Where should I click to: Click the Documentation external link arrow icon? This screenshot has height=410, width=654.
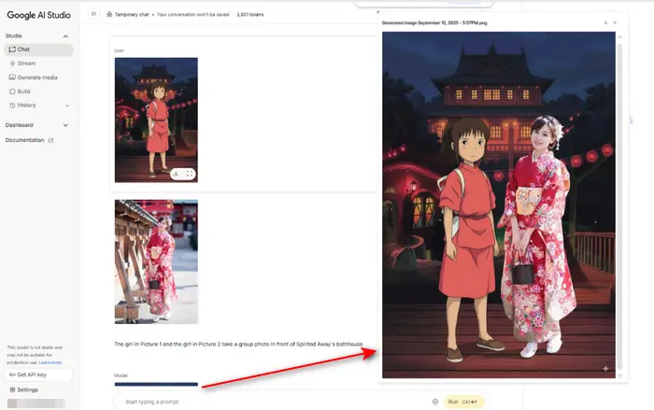[x=50, y=141]
